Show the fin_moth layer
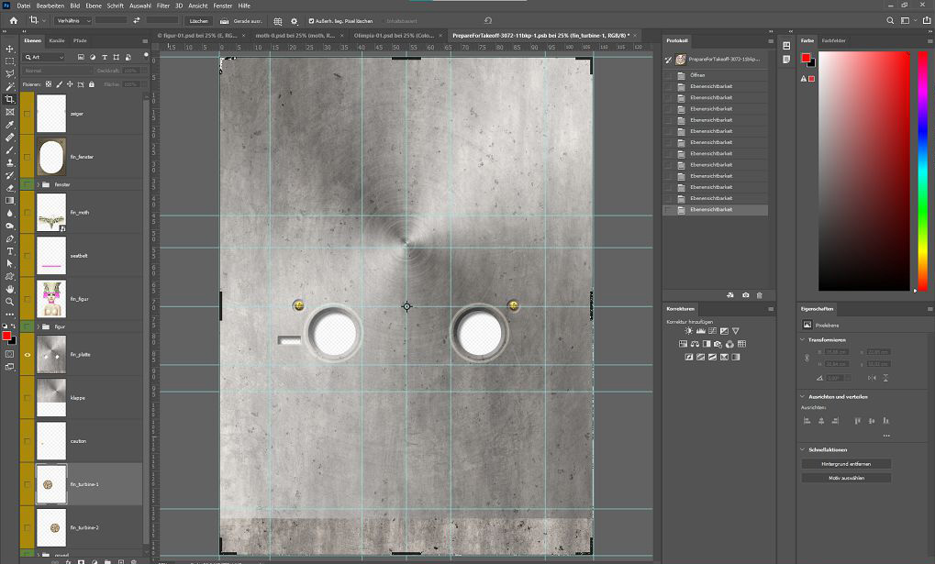 27,212
